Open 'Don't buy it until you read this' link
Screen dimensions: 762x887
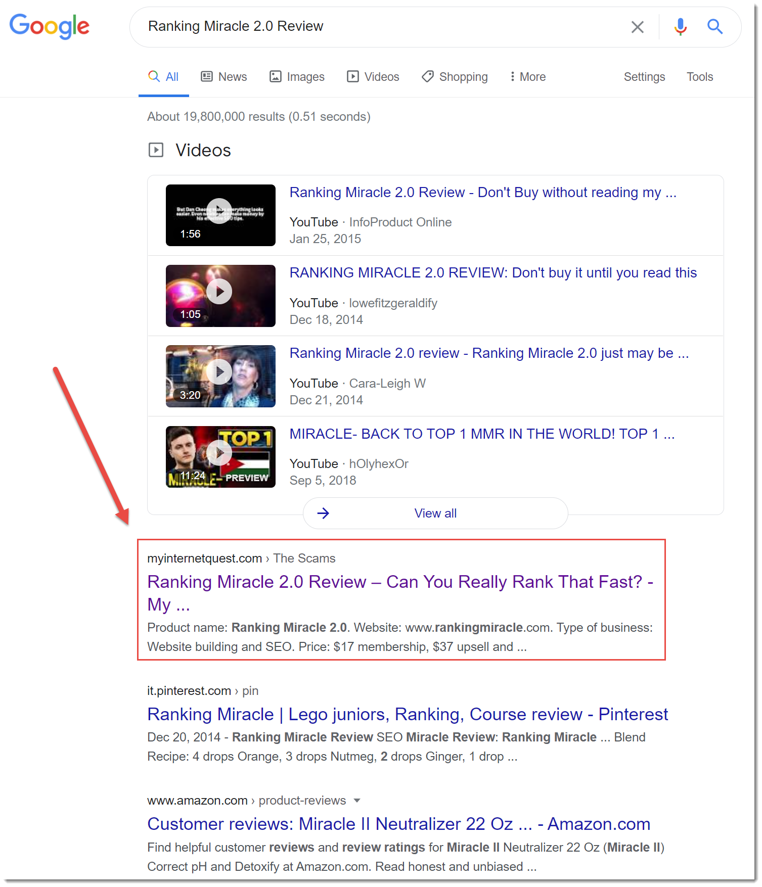point(493,273)
